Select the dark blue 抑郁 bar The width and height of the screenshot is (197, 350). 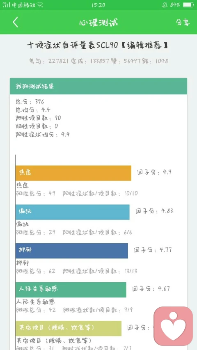pos(72,251)
